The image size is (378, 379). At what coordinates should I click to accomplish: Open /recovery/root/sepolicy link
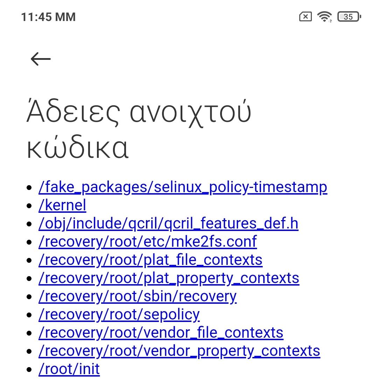119,315
